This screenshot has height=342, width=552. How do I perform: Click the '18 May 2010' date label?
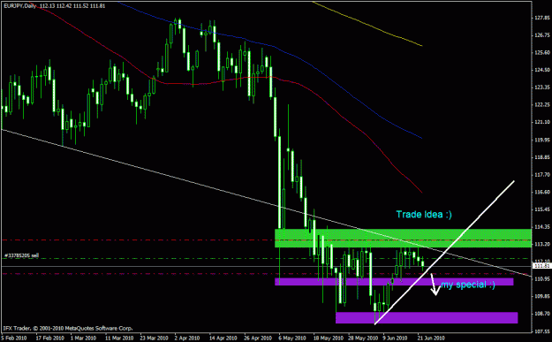328,338
